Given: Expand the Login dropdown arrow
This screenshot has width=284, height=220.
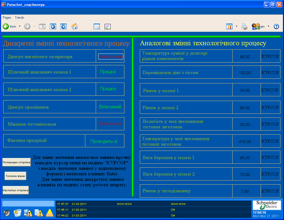Looking at the screenshot, I should [x=268, y=27].
